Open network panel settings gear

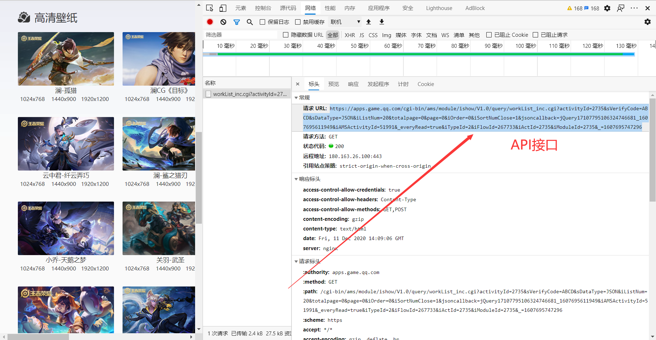point(647,22)
